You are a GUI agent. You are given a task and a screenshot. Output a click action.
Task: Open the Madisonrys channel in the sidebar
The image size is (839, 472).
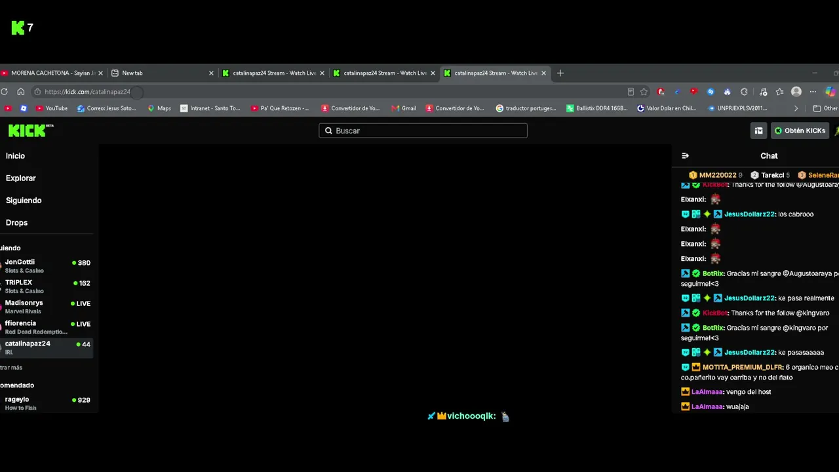(46, 306)
